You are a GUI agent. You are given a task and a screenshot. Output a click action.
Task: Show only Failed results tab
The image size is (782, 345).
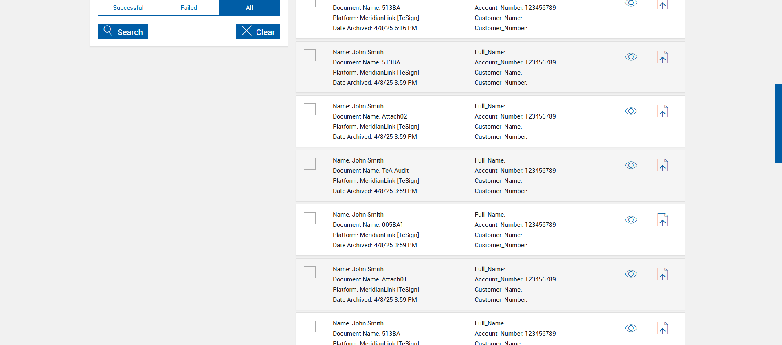[x=189, y=8]
